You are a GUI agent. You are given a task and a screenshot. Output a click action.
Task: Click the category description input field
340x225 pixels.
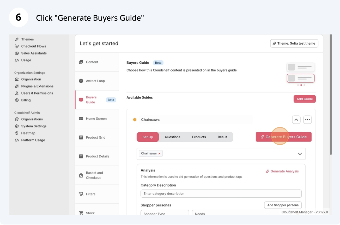[221, 194]
